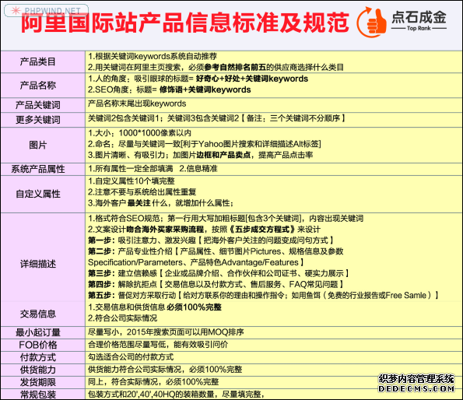Screen dimensions: 463x400
Task: Click the 第三步 建立信赖感 line
Action: [x=219, y=273]
